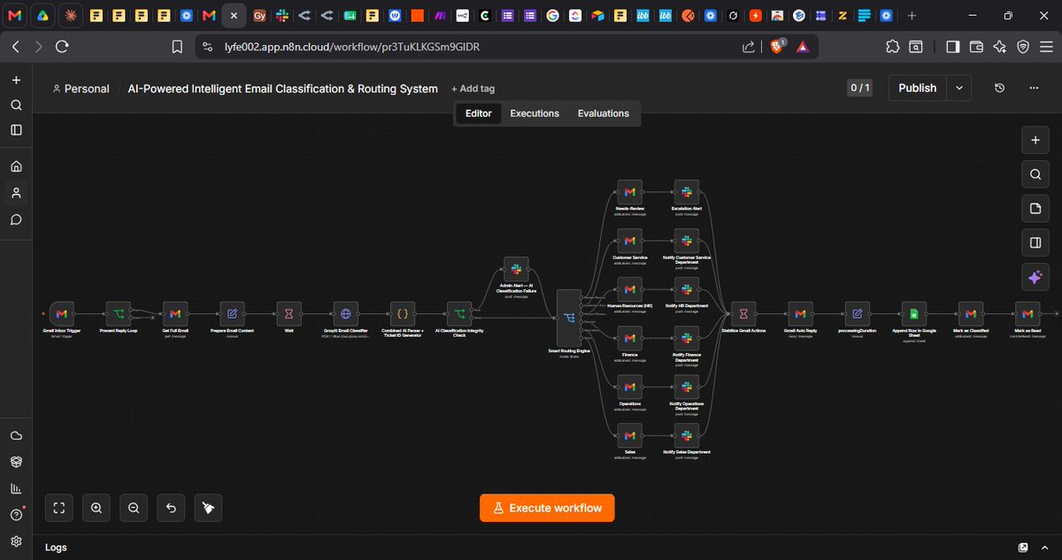Search nodes using canvas magnifier button

point(1035,174)
